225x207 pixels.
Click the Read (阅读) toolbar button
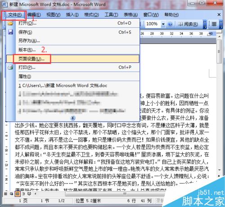[x=188, y=24]
